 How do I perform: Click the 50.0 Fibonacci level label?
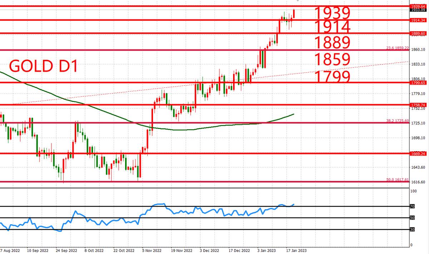coord(397,179)
